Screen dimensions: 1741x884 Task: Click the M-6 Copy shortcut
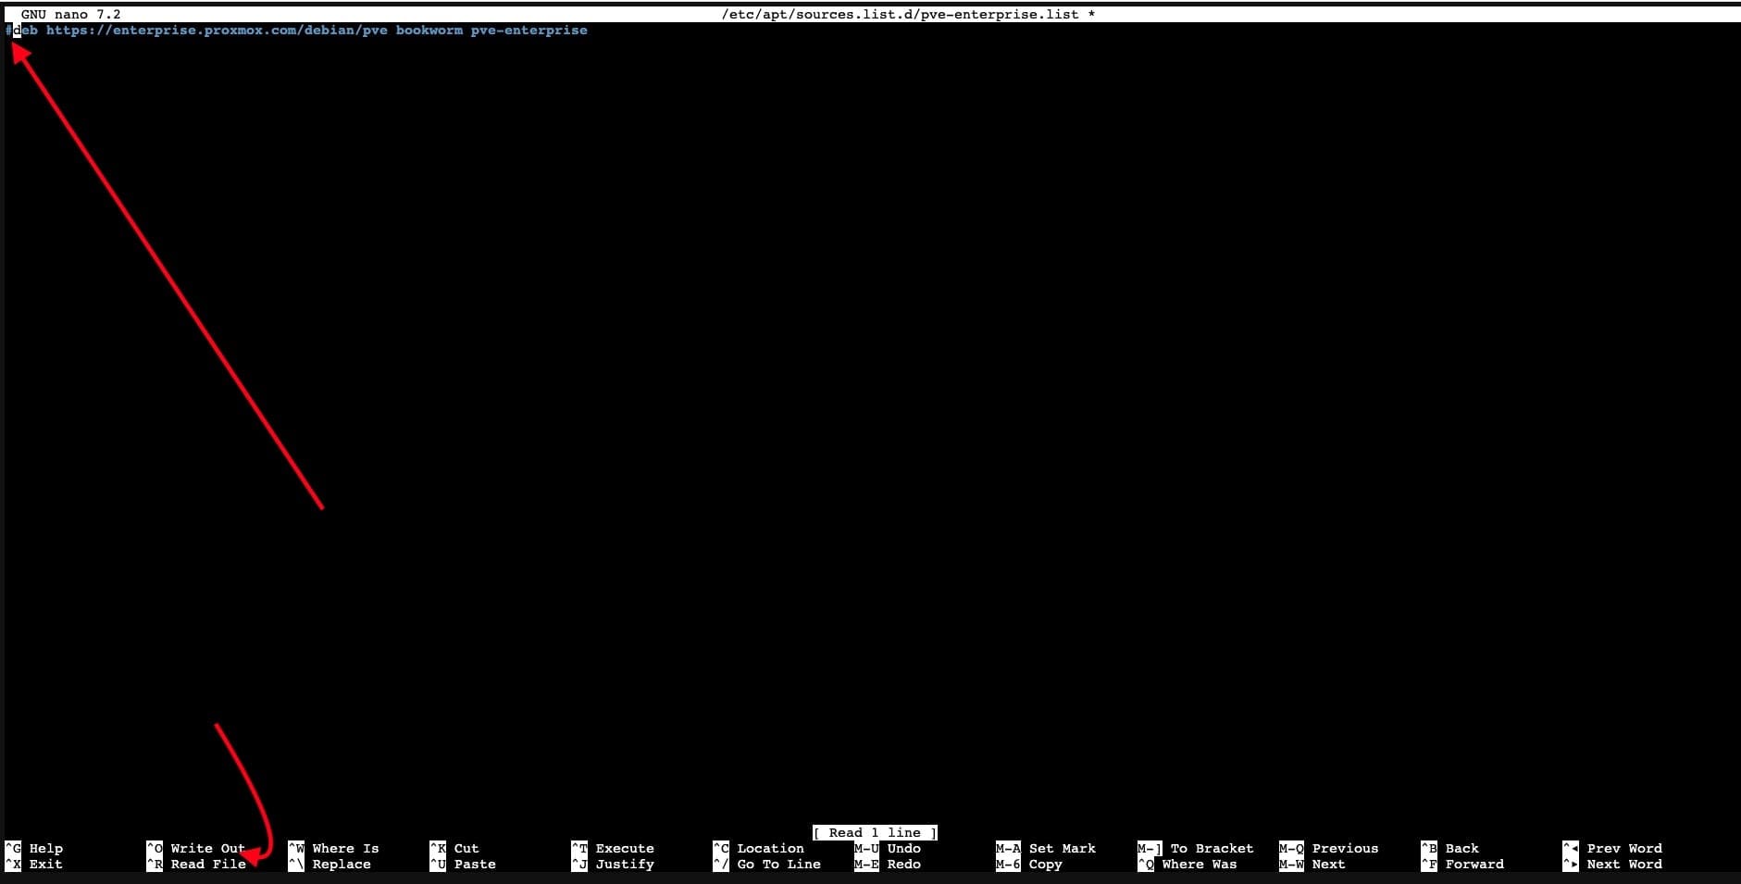(1028, 864)
